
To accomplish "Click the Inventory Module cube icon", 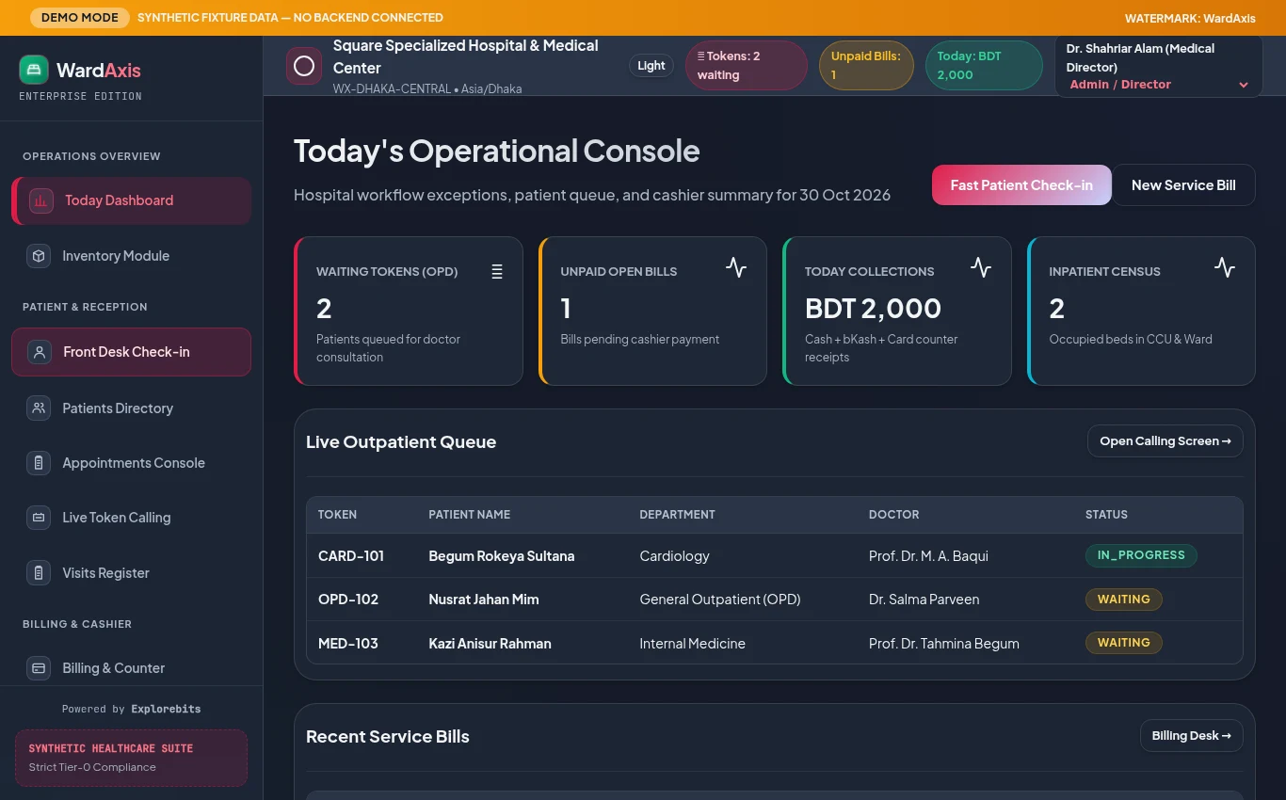I will click(x=39, y=256).
